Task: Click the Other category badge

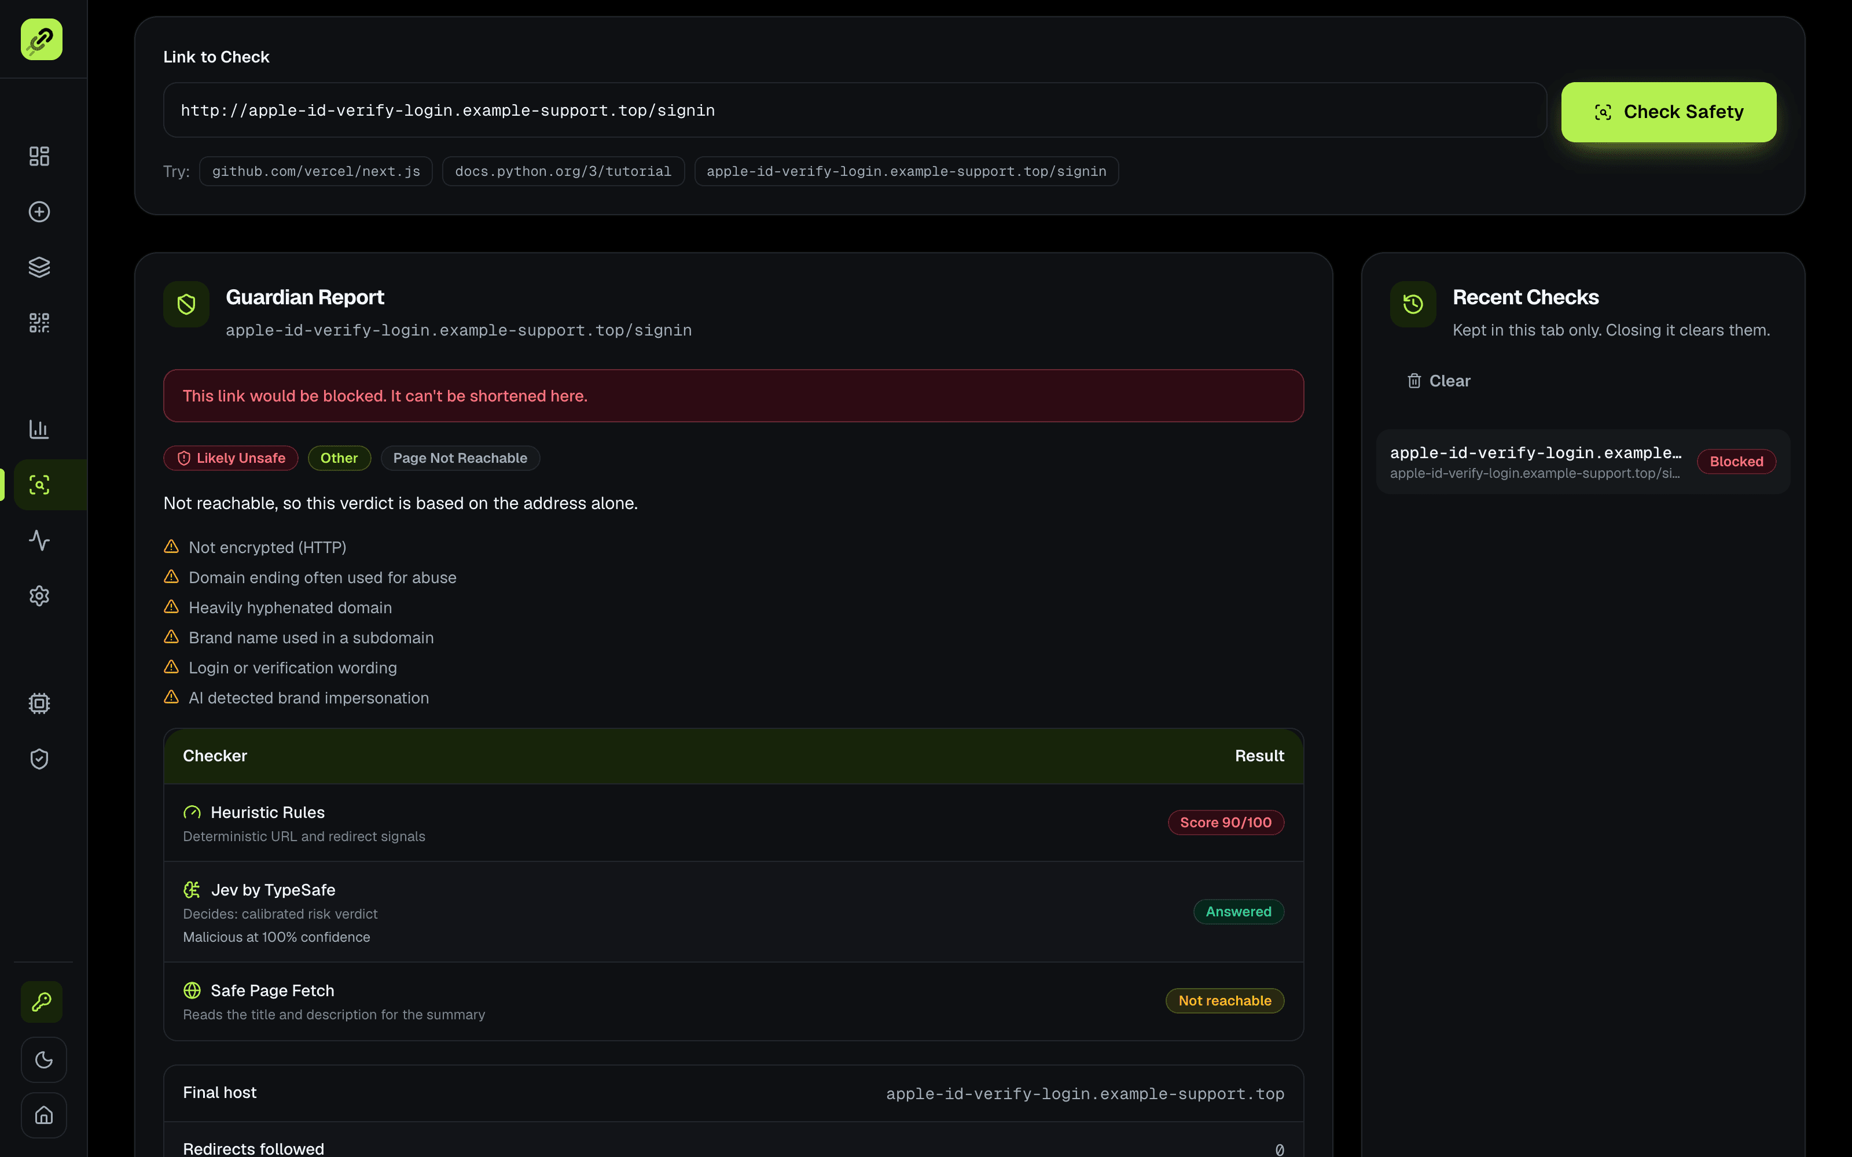Action: coord(339,458)
